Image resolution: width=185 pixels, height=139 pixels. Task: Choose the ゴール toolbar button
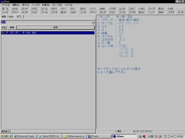click(44, 9)
